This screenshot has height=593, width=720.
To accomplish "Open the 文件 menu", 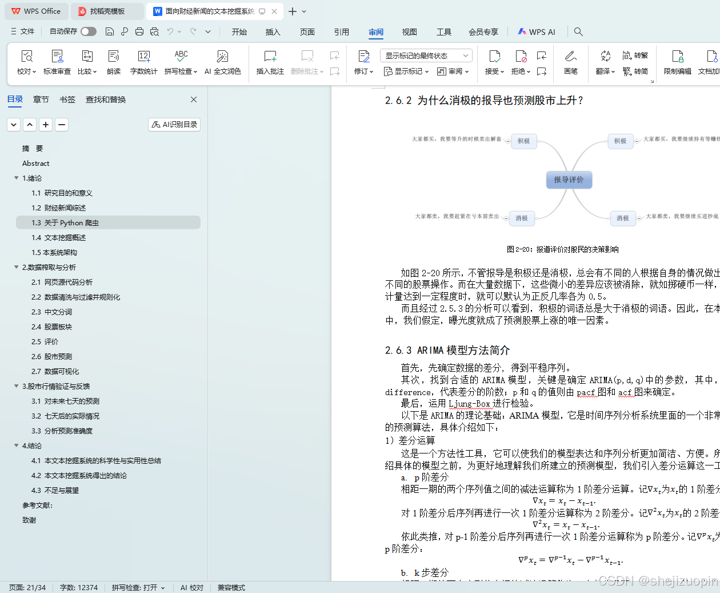I will point(23,31).
